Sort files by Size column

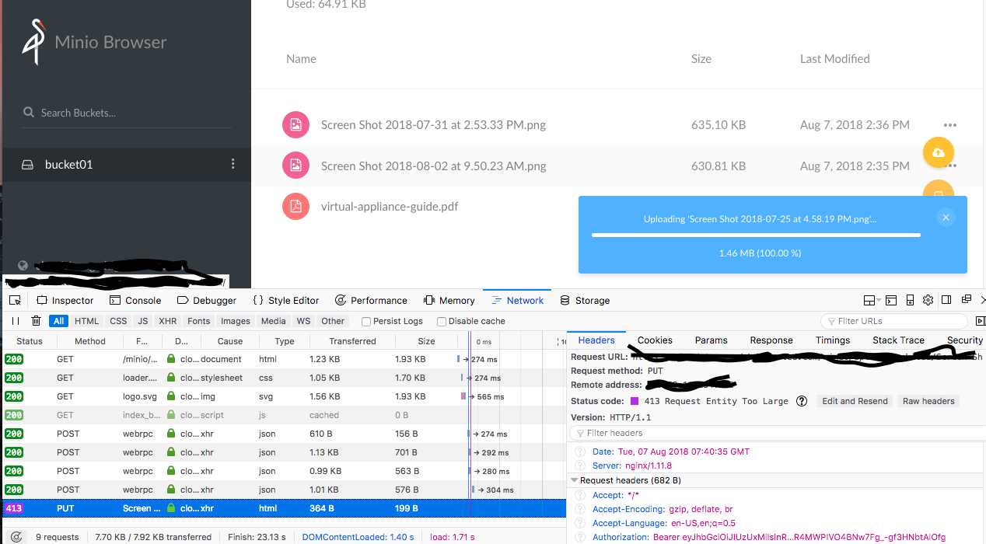pyautogui.click(x=701, y=59)
